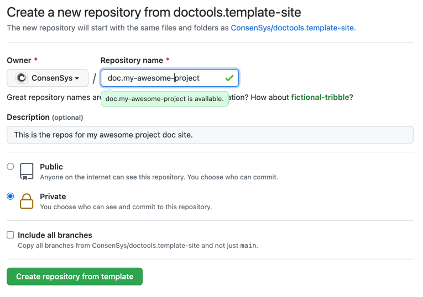Click the 'Include all branches' label
This screenshot has width=423, height=297.
tap(55, 235)
